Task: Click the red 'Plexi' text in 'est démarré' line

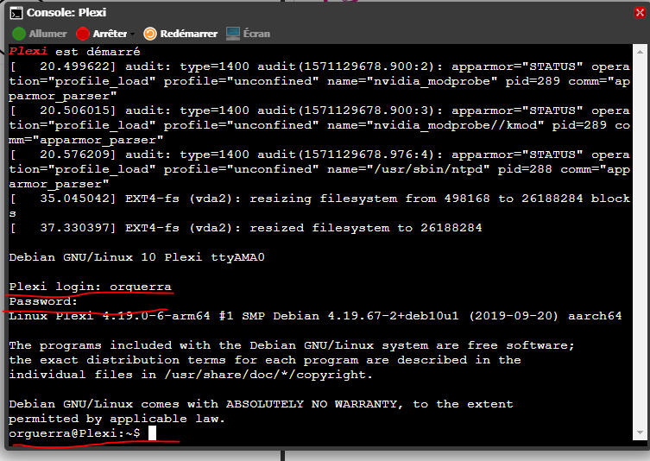Action: click(x=28, y=52)
